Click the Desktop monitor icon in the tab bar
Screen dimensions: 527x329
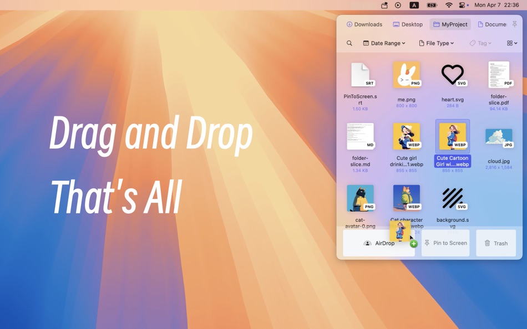click(396, 24)
